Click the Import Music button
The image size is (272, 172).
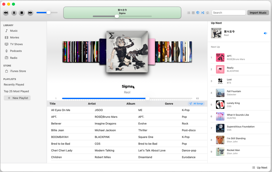click(x=258, y=12)
